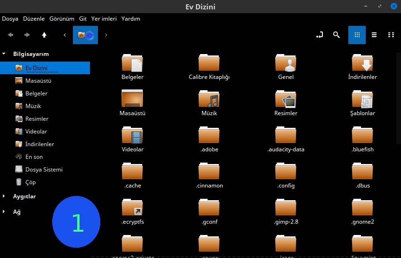Screen dimensions: 401x258
Task: Select the Masaüstü folder icon in grid
Action: tap(132, 99)
